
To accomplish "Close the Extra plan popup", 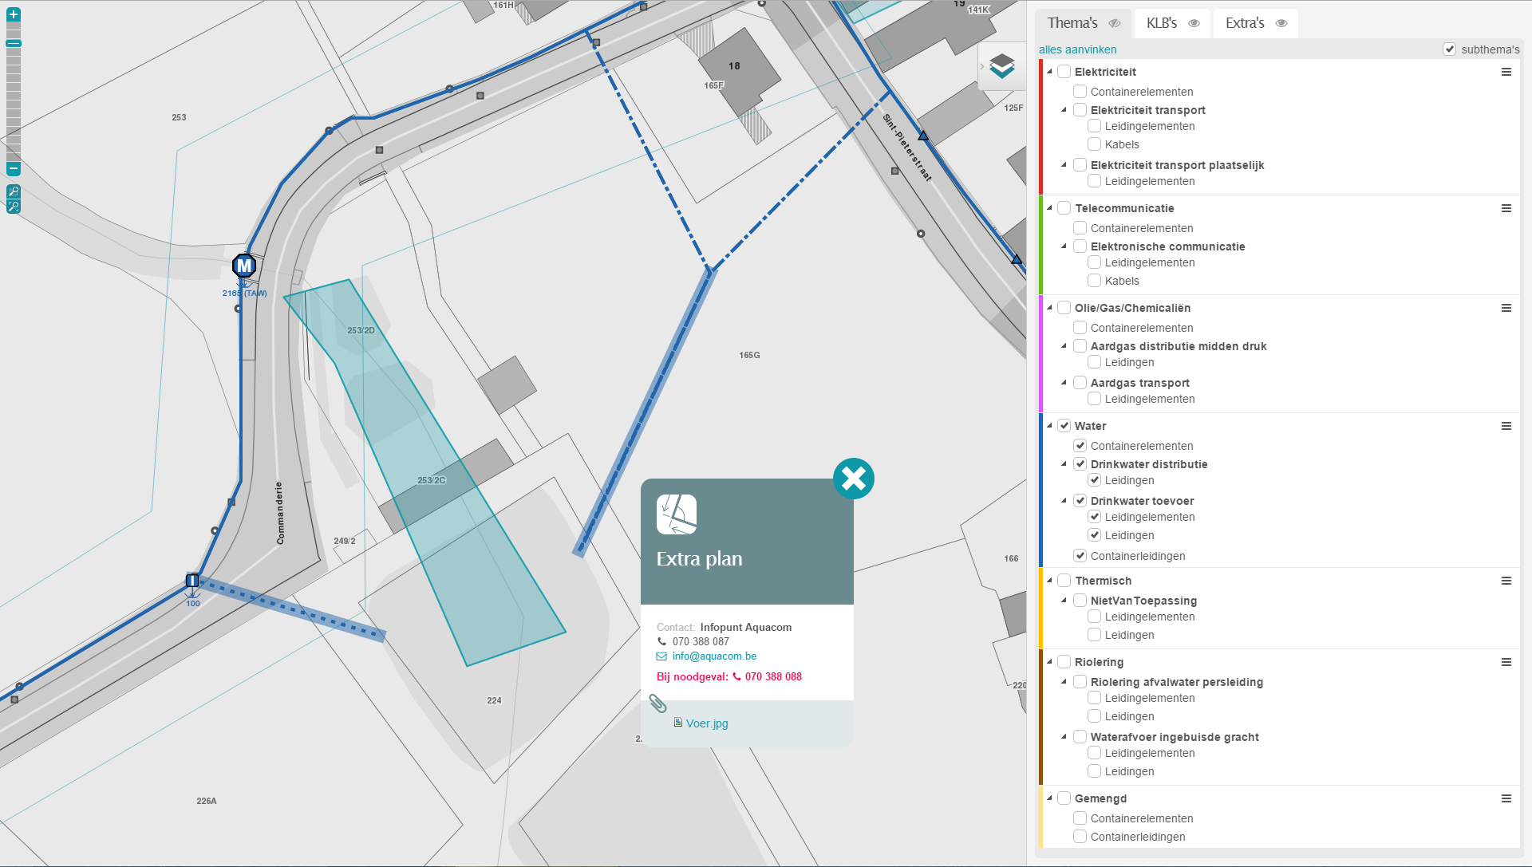I will pos(854,479).
